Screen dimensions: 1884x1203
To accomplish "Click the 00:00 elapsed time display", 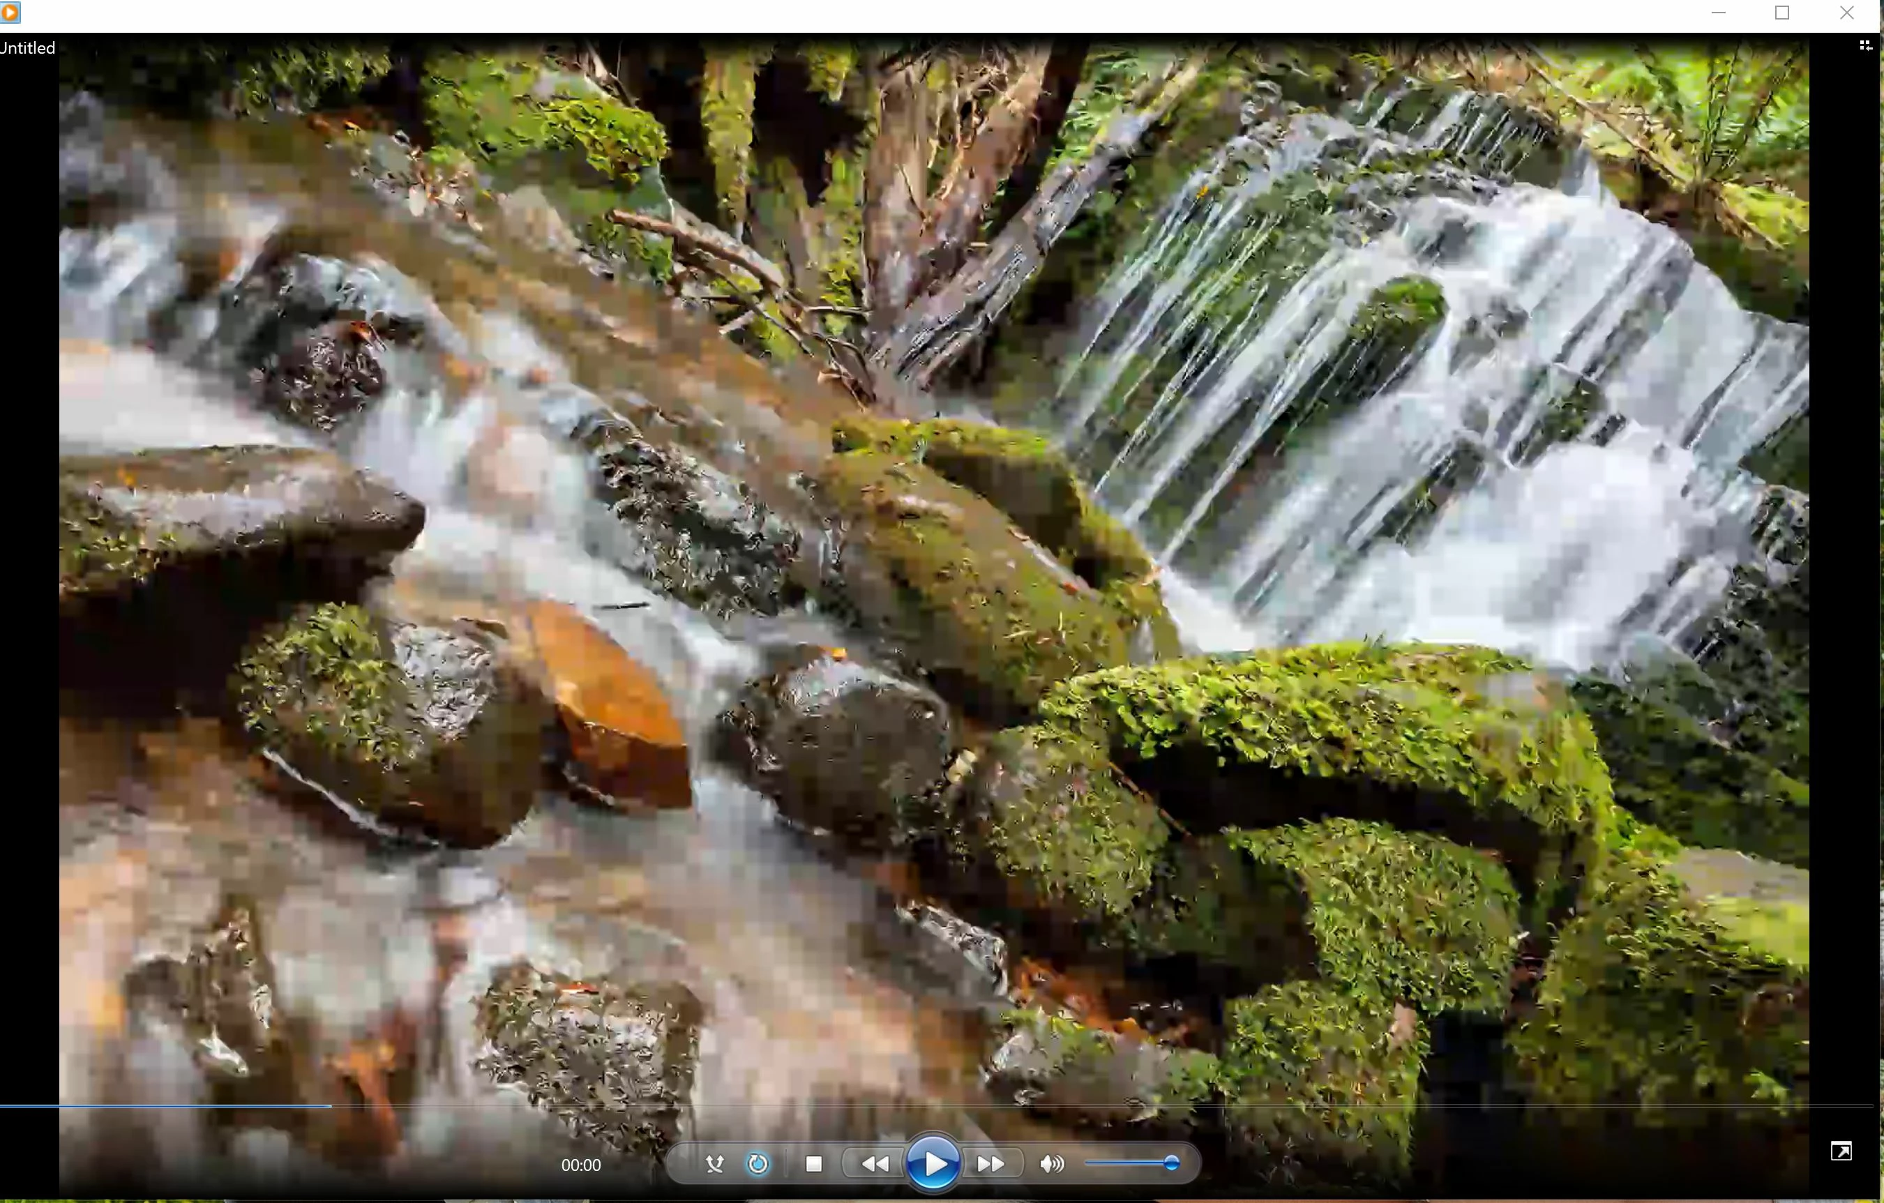I will (580, 1165).
